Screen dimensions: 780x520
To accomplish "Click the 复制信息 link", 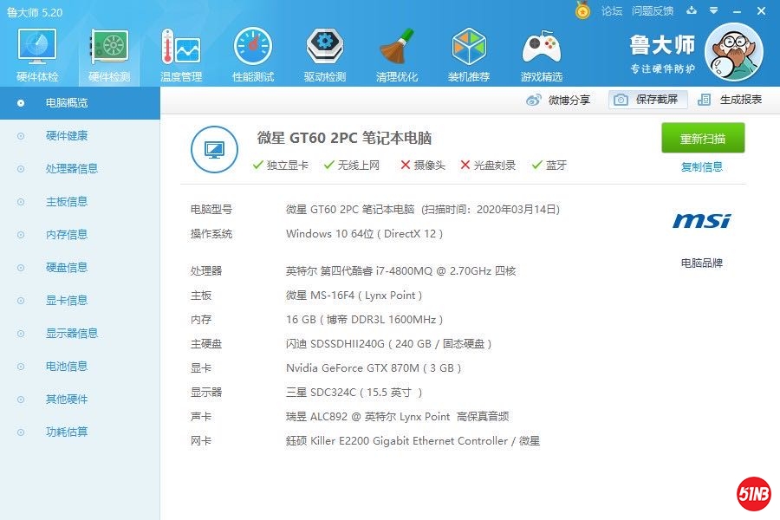I will [x=701, y=167].
